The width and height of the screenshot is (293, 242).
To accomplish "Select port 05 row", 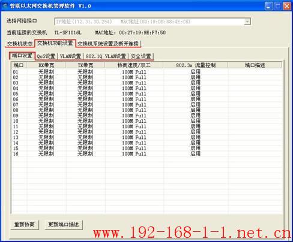I will click(x=147, y=93).
